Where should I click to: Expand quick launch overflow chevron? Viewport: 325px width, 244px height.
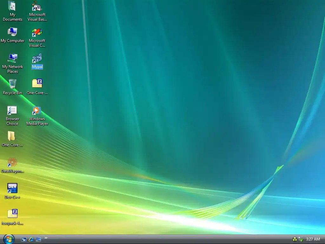46,238
